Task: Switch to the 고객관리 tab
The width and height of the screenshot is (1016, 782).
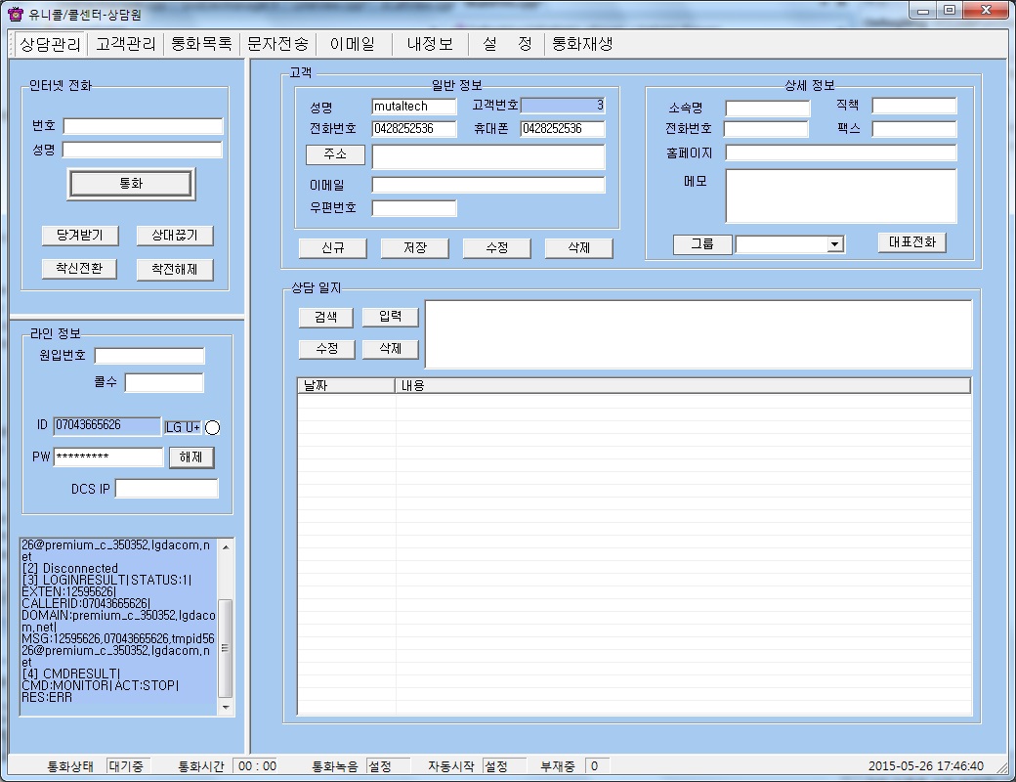Action: pyautogui.click(x=125, y=44)
